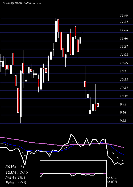Click the 10.51 price level label
This screenshot has height=187, width=133.
124,80
